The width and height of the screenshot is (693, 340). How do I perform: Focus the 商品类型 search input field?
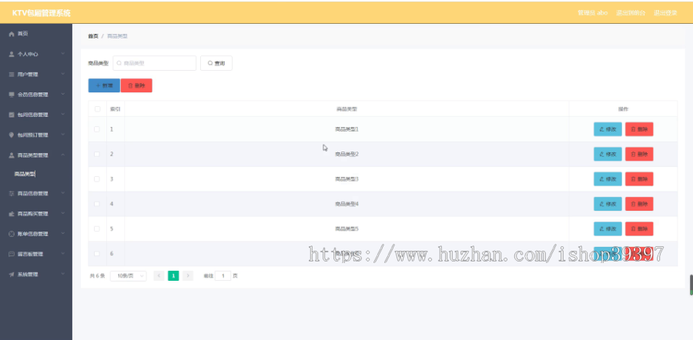click(x=154, y=63)
